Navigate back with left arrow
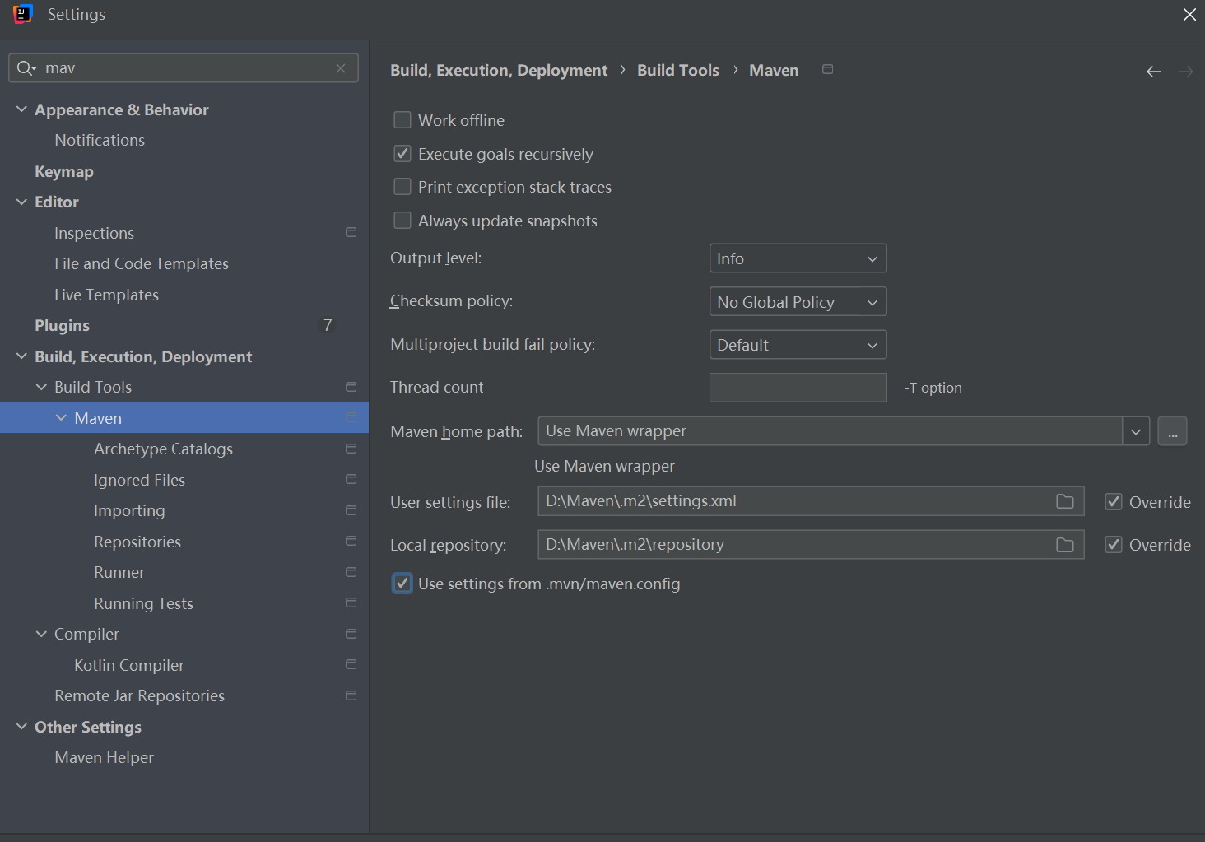 (x=1154, y=72)
